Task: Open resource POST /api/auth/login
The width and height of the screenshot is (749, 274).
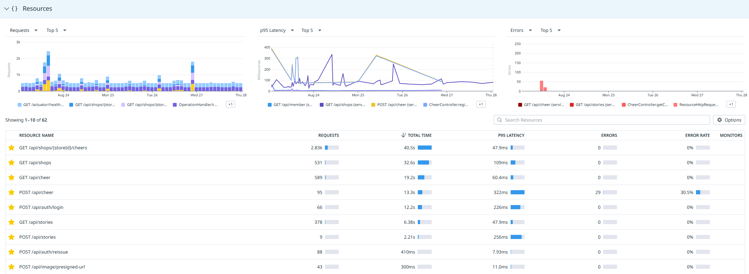Action: pos(41,207)
